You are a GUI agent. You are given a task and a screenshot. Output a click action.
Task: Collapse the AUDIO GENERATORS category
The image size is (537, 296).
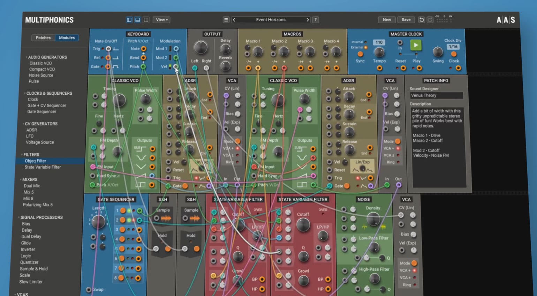point(27,57)
